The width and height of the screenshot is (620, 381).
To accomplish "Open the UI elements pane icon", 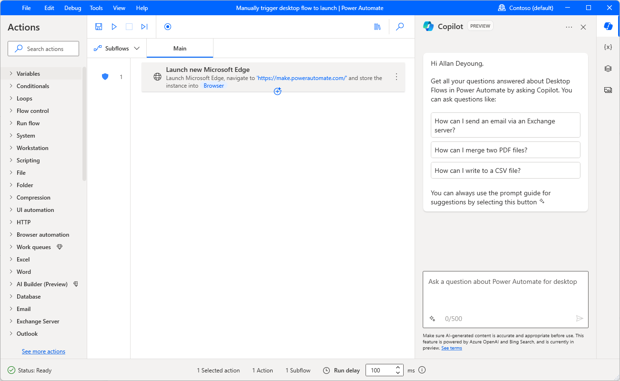I will pos(608,69).
